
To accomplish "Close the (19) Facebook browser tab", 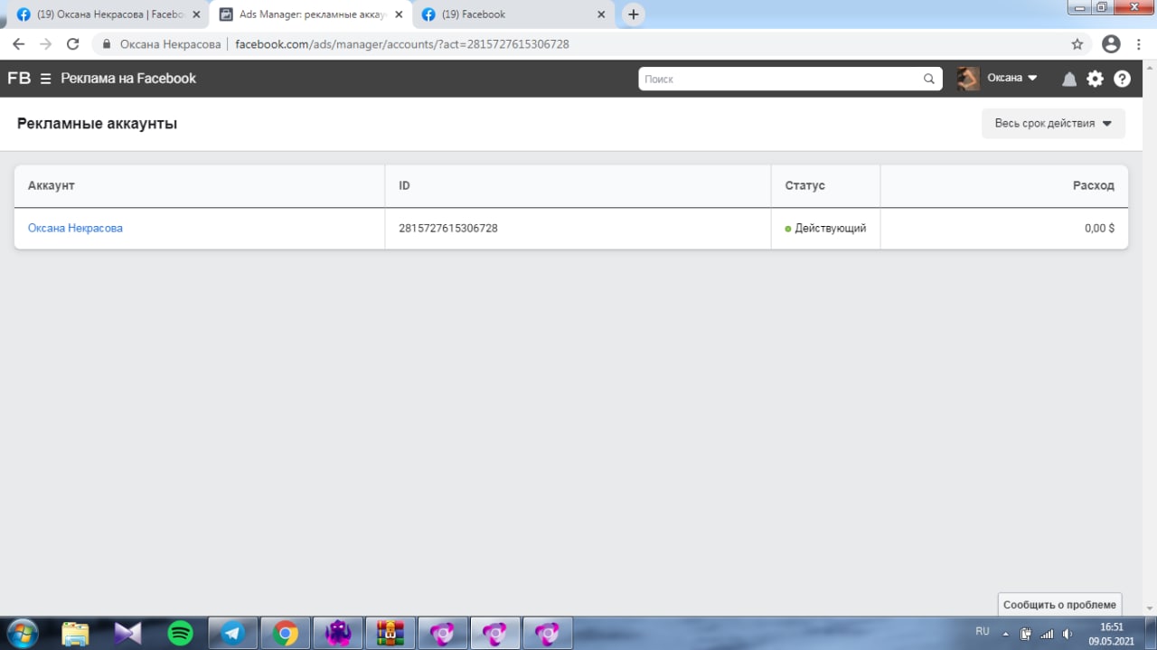I will point(601,14).
